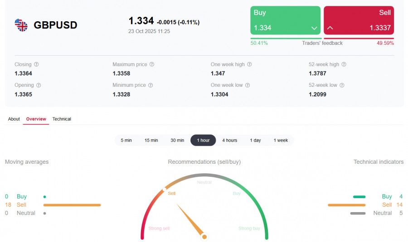Click the Minimum price help icon
The height and width of the screenshot is (242, 408).
click(151, 85)
